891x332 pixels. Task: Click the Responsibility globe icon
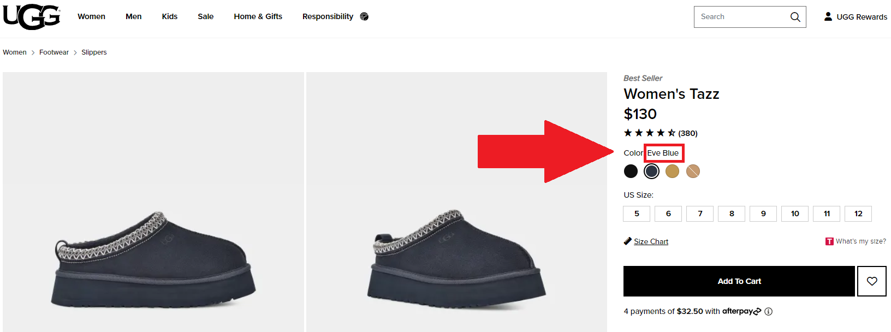[364, 16]
